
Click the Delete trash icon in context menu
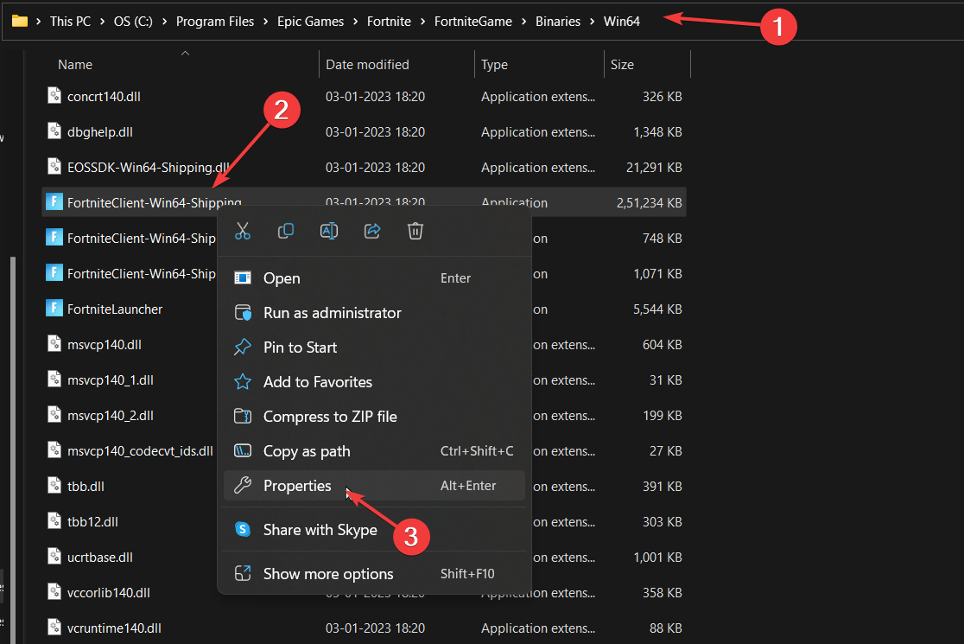[x=415, y=232]
